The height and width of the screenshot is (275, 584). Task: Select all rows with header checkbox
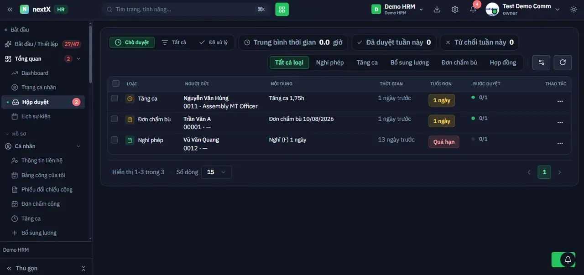(x=116, y=83)
